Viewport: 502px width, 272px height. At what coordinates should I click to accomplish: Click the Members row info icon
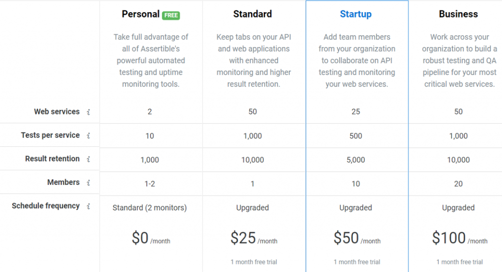88,182
